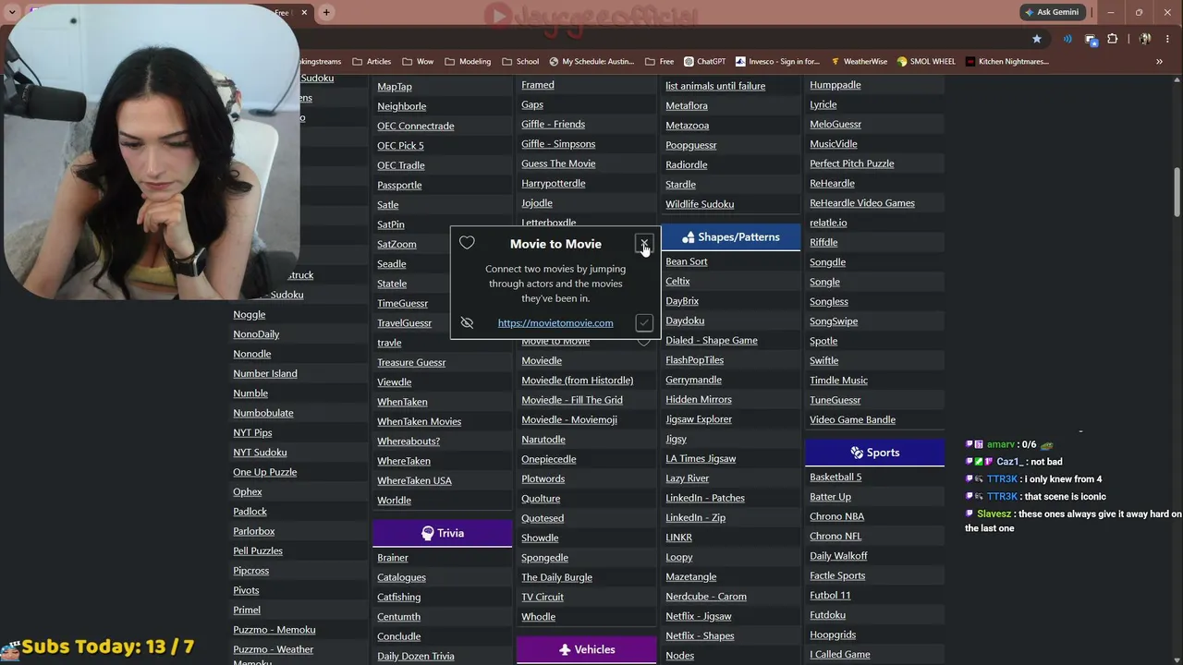Open the Video Game Bandle game
The width and height of the screenshot is (1183, 665).
[x=853, y=419]
